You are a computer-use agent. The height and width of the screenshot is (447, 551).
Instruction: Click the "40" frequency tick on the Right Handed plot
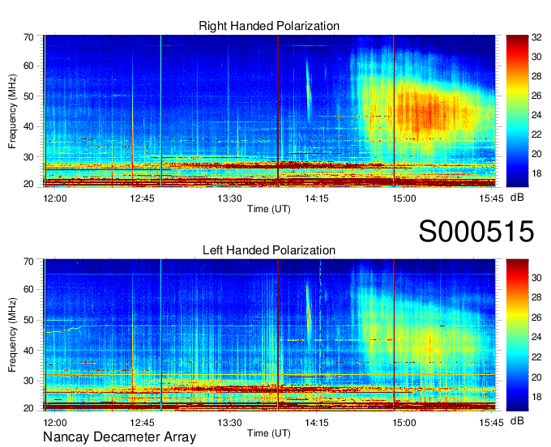(x=28, y=126)
